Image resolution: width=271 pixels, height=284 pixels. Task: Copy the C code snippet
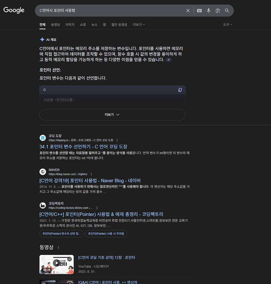(180, 90)
